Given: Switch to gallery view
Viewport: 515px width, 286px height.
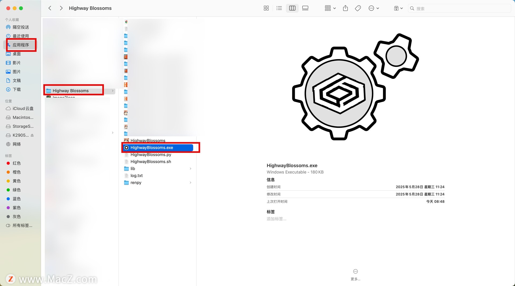Looking at the screenshot, I should click(305, 8).
